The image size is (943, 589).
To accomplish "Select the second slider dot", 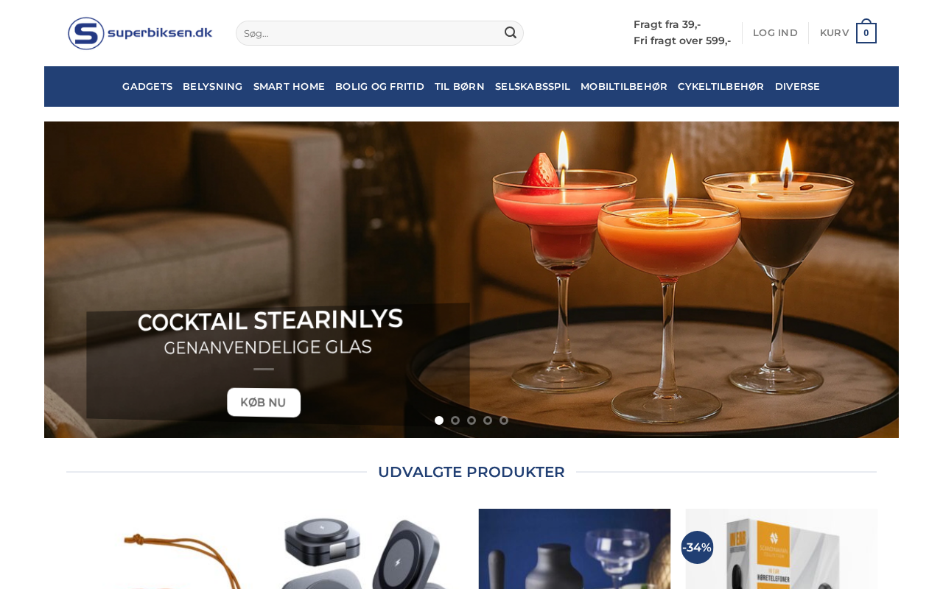I will point(455,420).
